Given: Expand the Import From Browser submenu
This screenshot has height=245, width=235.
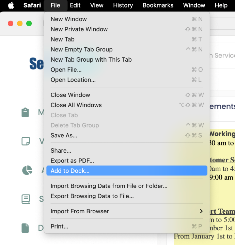Looking at the screenshot, I should tap(127, 211).
